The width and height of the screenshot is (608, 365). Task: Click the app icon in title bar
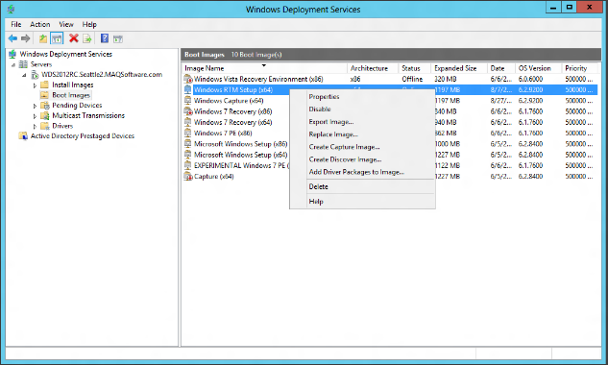[x=11, y=9]
